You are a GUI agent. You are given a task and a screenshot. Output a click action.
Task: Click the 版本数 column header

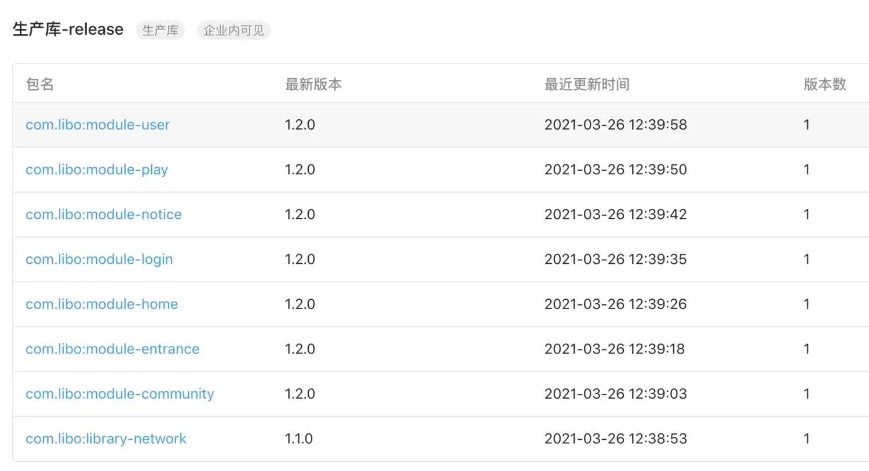click(x=824, y=84)
